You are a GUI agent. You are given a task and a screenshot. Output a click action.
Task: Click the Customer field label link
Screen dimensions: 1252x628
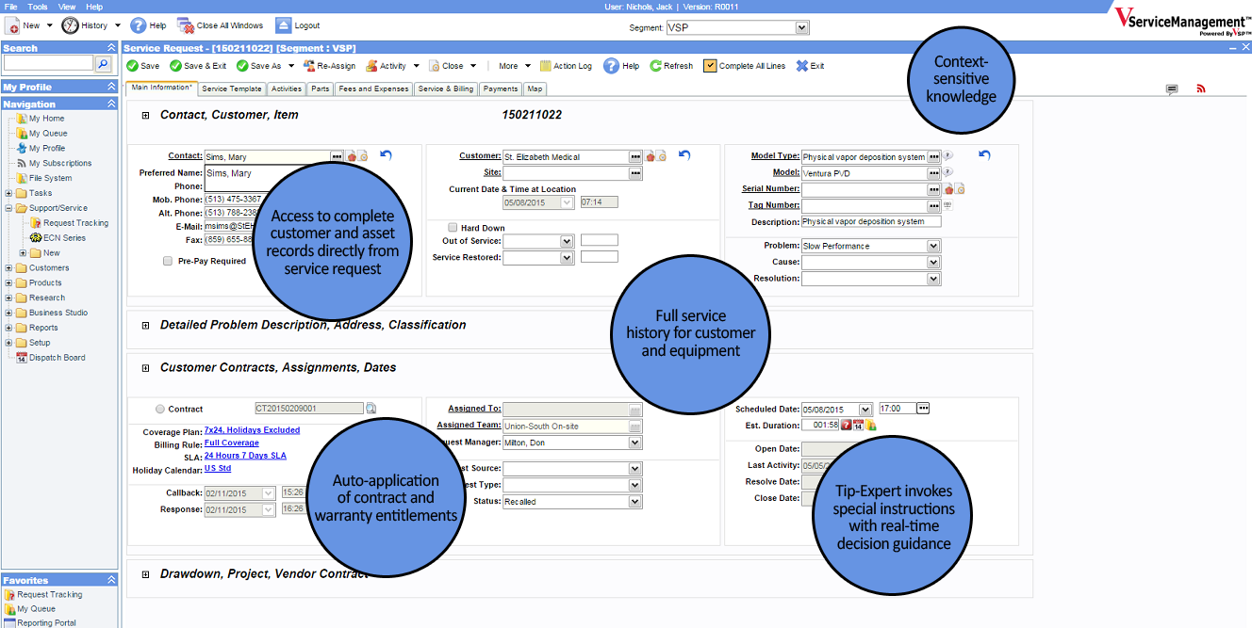pos(480,155)
